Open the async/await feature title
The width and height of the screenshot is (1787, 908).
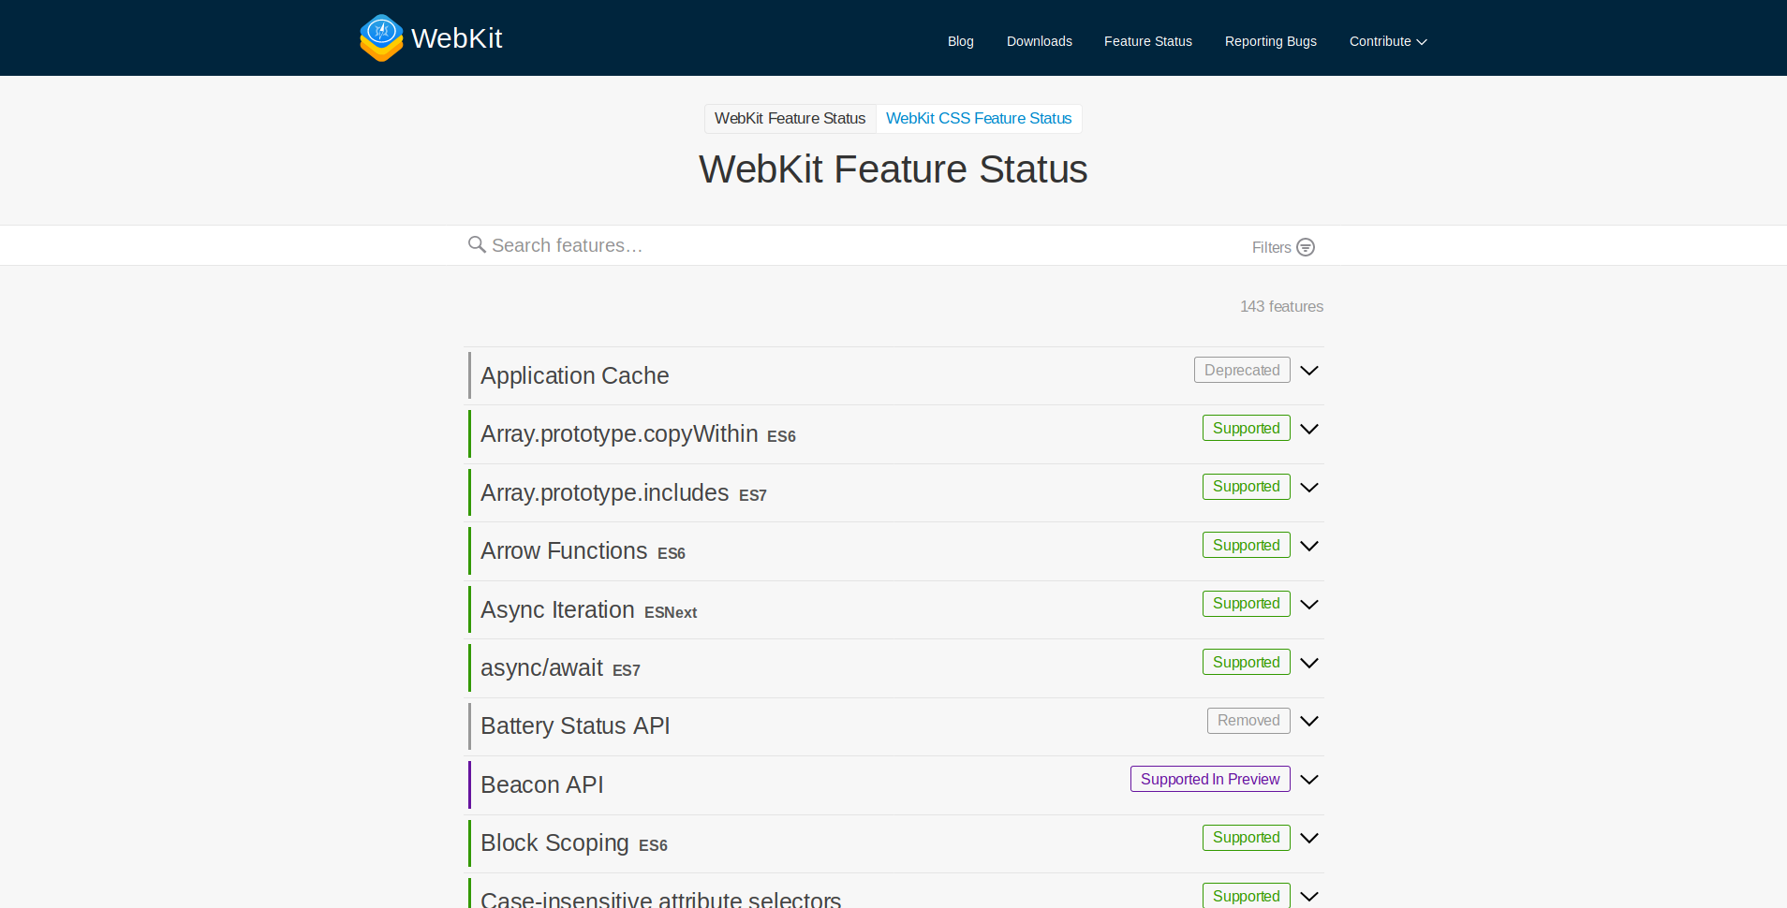541,668
